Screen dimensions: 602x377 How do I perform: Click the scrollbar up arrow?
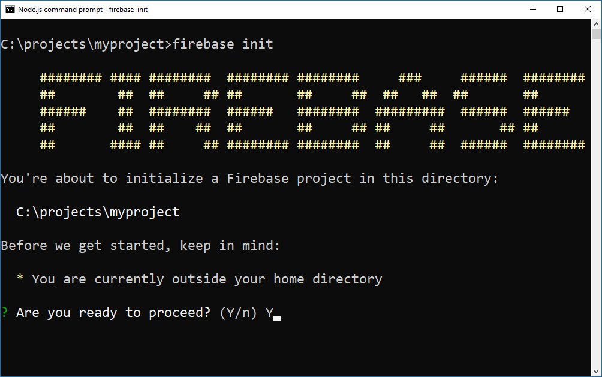pyautogui.click(x=597, y=26)
